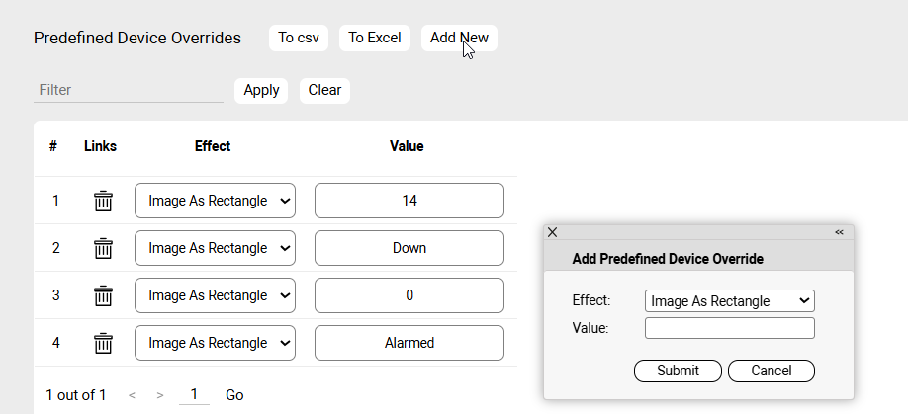Click the To Excel button
The image size is (908, 414).
click(375, 38)
